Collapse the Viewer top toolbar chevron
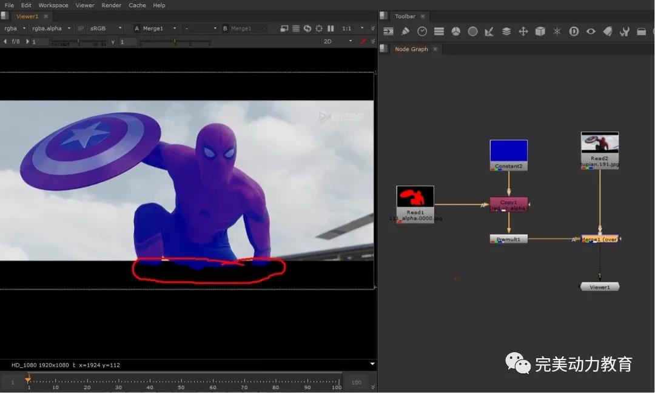The width and height of the screenshot is (655, 394). 373,28
